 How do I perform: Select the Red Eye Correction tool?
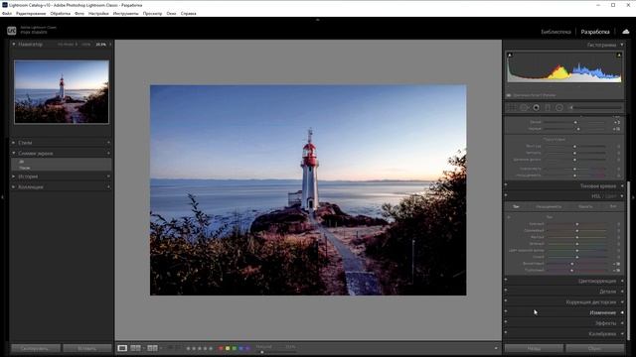537,108
